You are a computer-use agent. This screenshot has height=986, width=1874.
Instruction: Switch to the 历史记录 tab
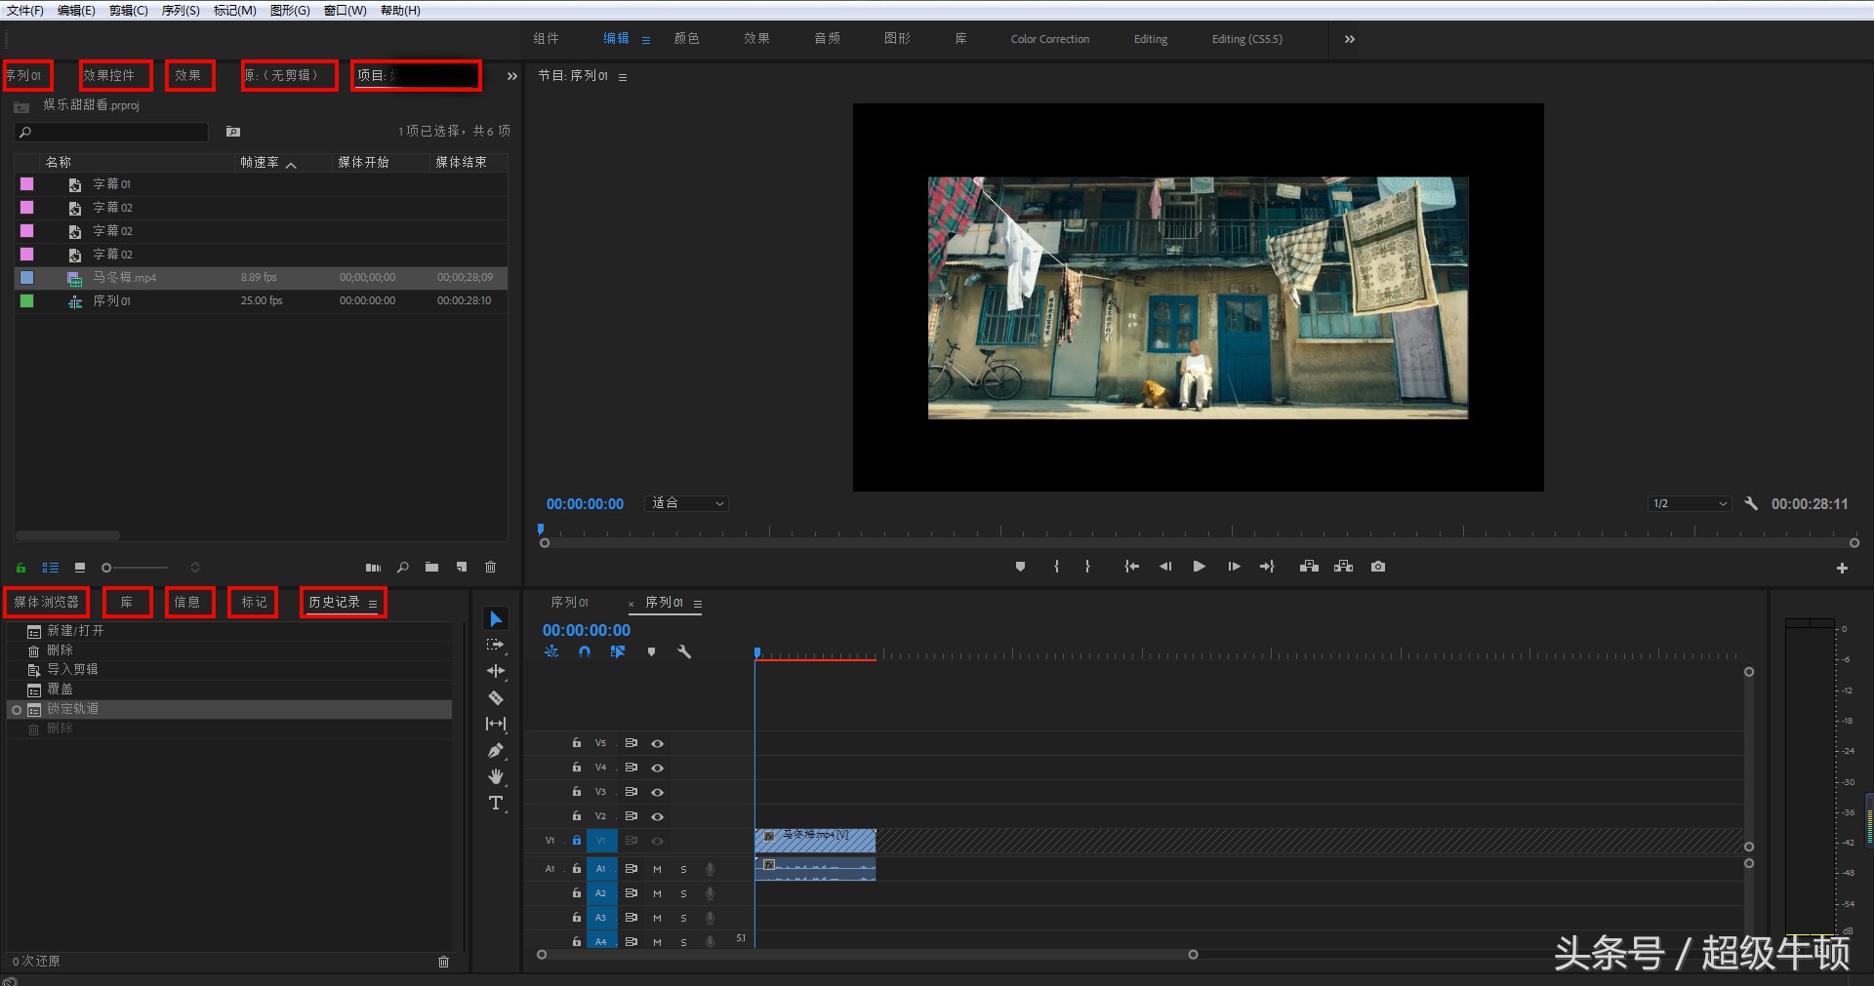(x=335, y=603)
